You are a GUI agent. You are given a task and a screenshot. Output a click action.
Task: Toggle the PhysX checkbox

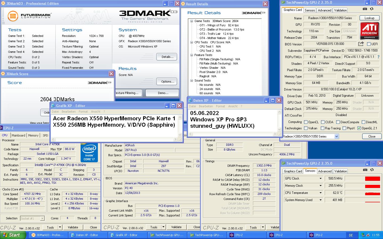click(x=344, y=128)
